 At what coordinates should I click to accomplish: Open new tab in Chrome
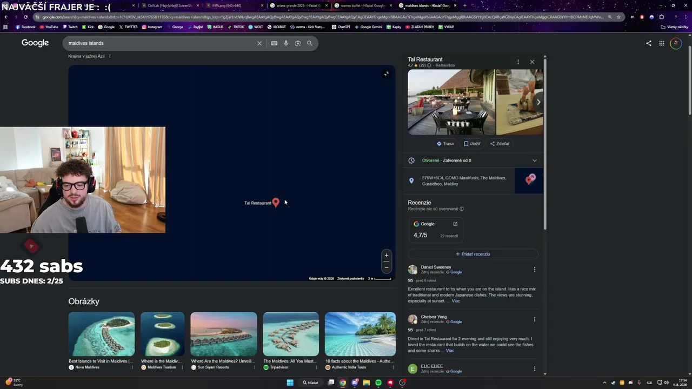465,5
